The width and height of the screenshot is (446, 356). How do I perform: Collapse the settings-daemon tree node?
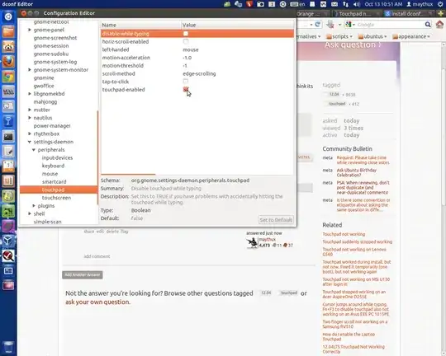pos(29,142)
